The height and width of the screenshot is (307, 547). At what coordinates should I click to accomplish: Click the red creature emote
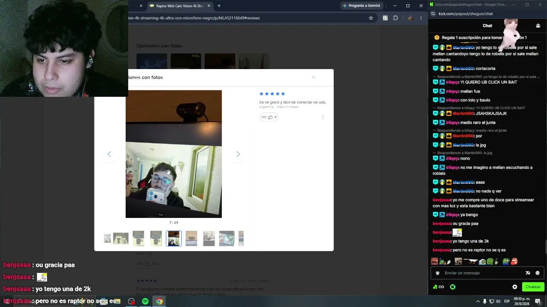(x=514, y=261)
